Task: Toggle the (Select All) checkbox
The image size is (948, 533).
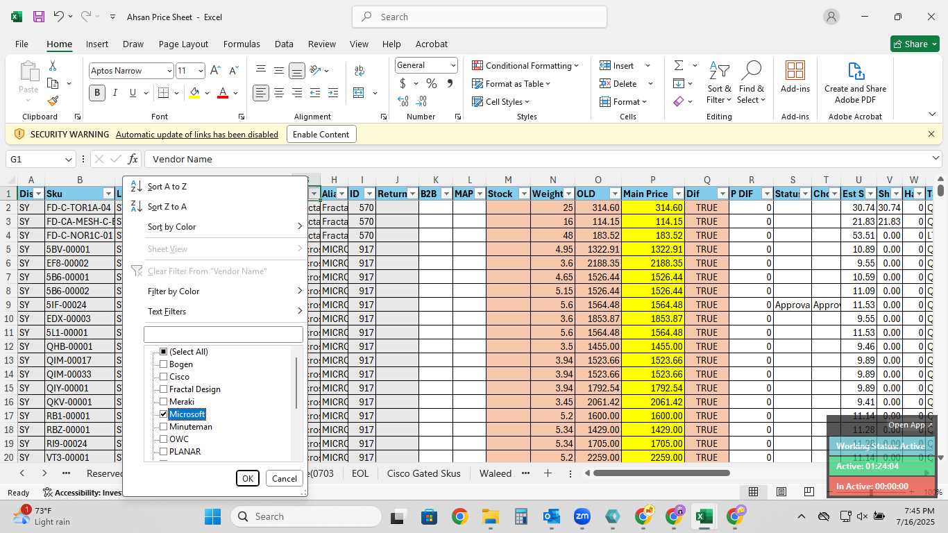Action: [x=164, y=352]
